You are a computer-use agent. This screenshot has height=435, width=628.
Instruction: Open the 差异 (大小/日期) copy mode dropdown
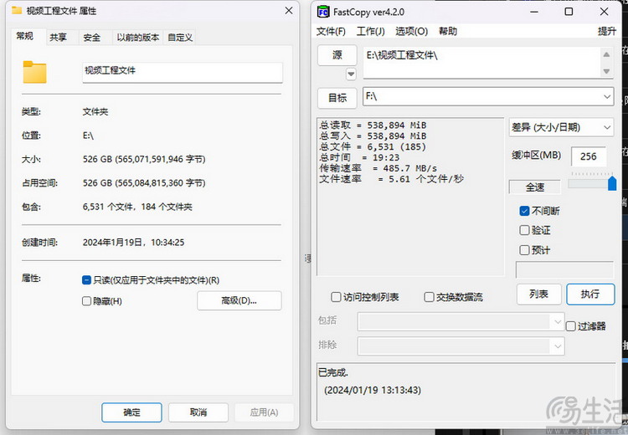[x=607, y=128]
